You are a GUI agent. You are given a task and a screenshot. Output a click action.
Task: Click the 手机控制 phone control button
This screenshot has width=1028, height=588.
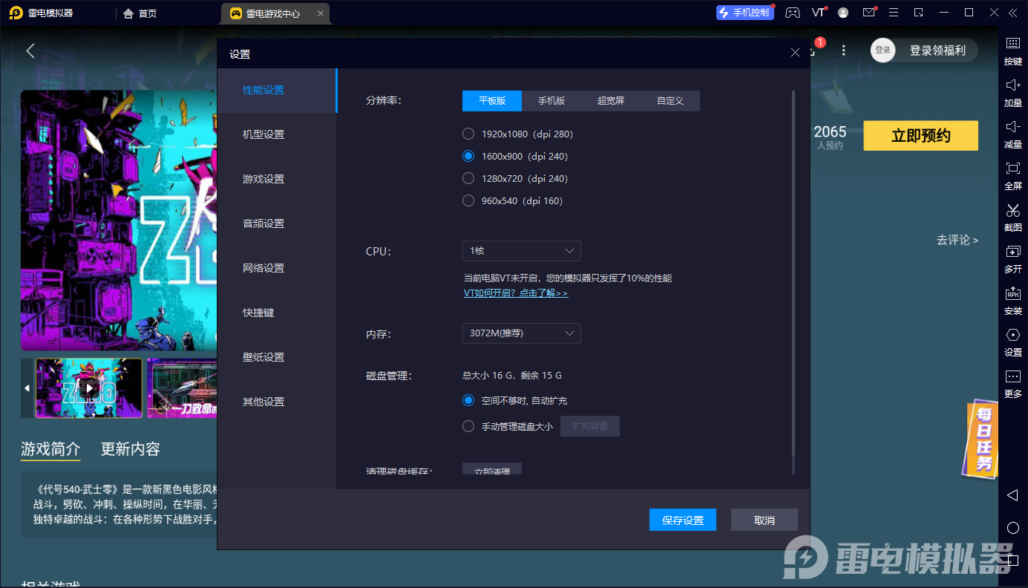pos(745,13)
